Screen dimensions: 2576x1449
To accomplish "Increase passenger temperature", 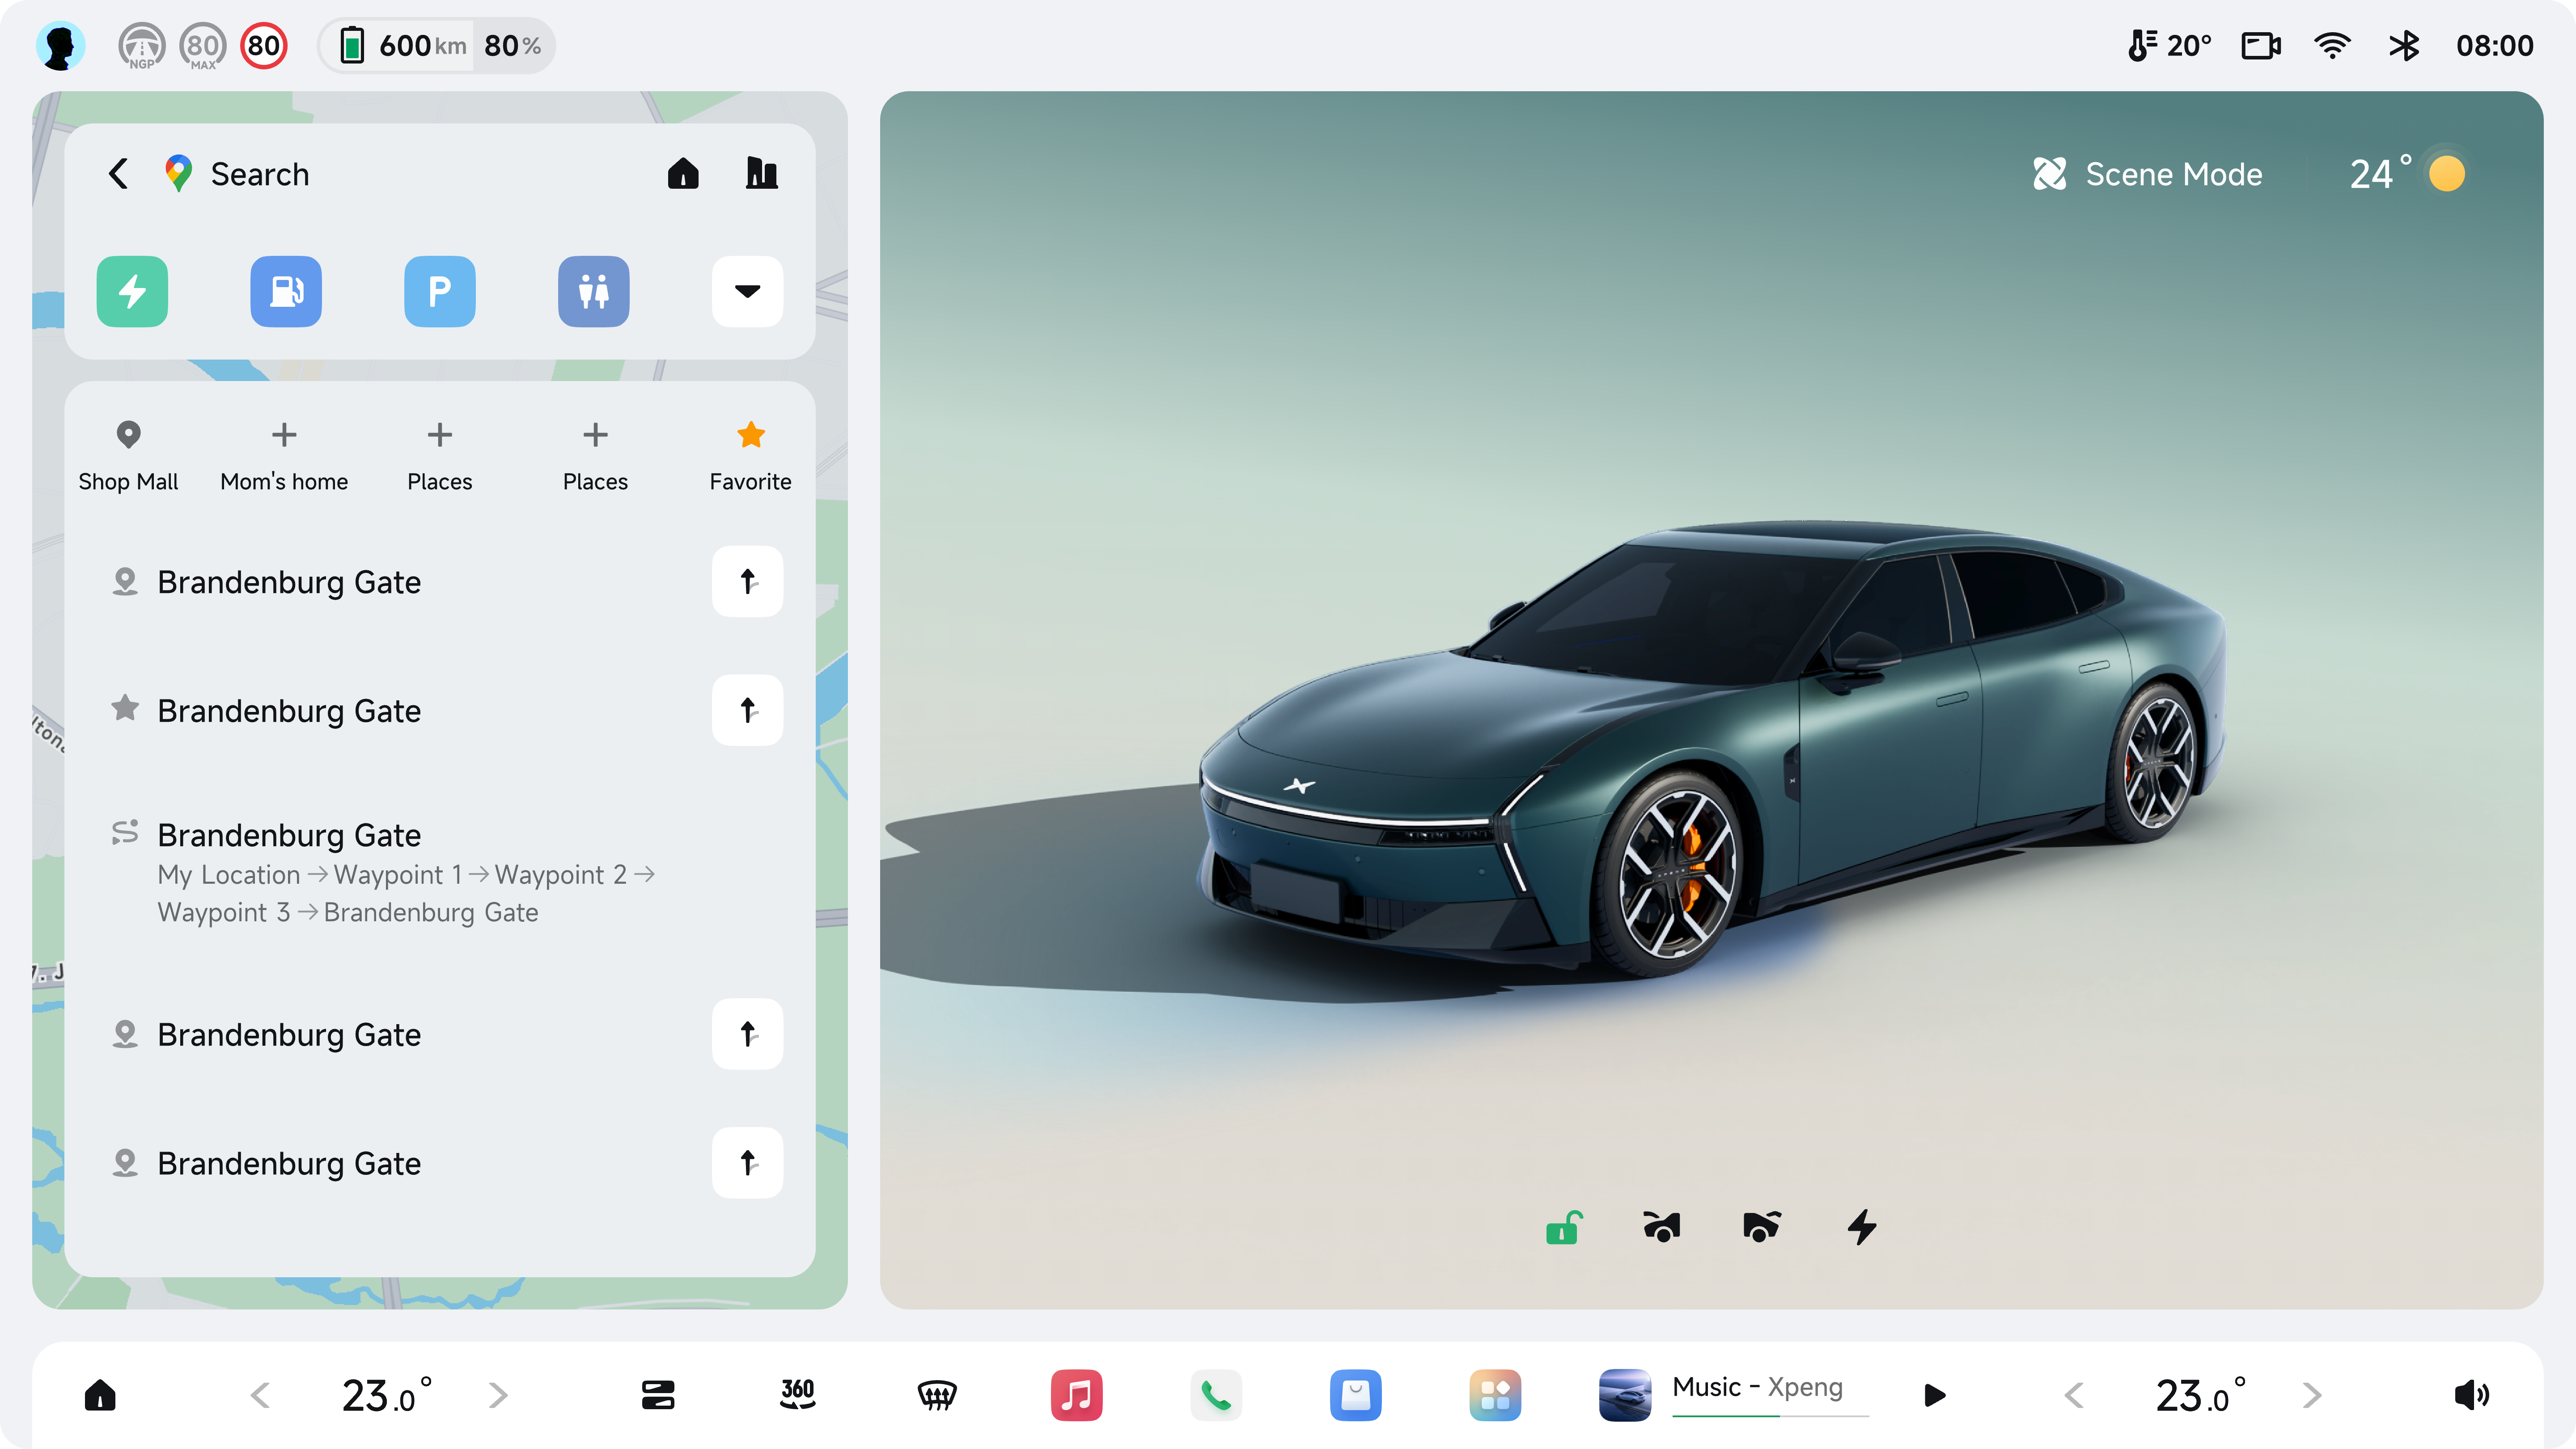I will click(x=2312, y=1395).
